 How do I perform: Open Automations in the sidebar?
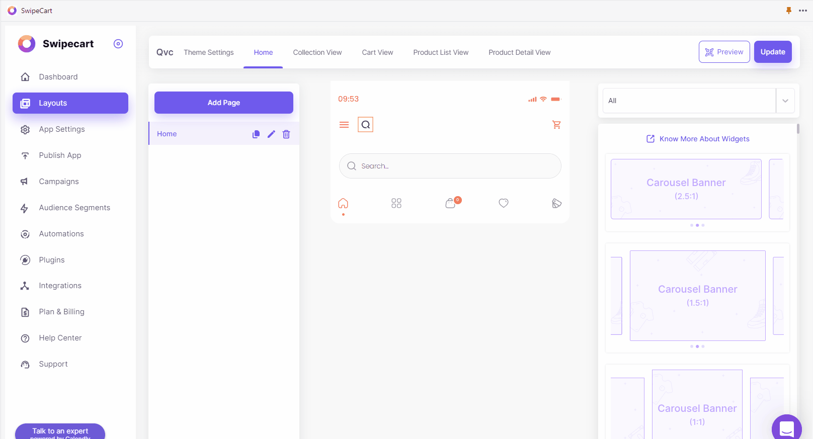tap(61, 234)
